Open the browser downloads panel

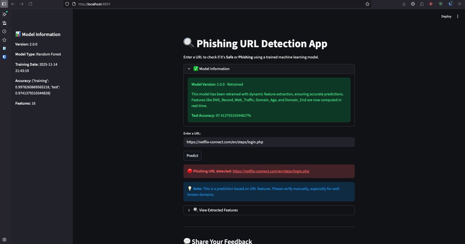point(404,3)
